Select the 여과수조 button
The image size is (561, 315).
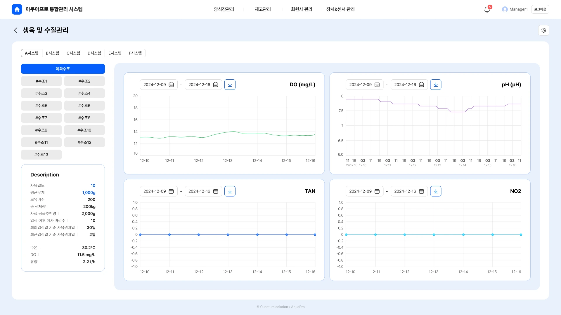click(x=63, y=69)
